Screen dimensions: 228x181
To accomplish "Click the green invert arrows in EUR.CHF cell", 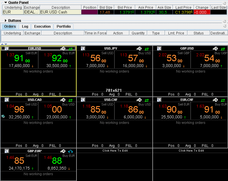I will 223,100.
